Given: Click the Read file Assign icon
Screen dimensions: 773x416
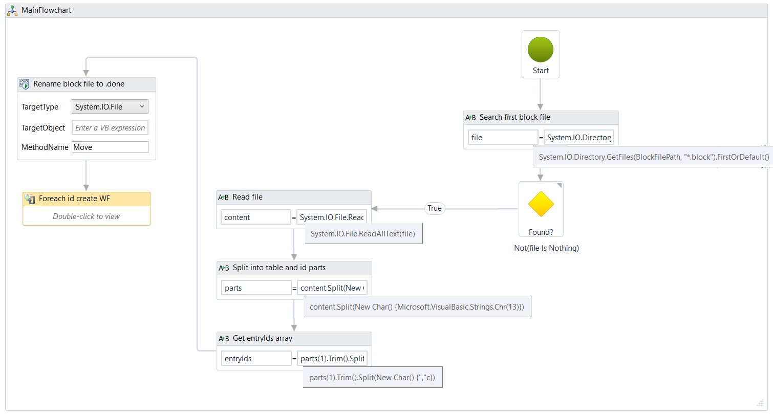Looking at the screenshot, I should [223, 198].
